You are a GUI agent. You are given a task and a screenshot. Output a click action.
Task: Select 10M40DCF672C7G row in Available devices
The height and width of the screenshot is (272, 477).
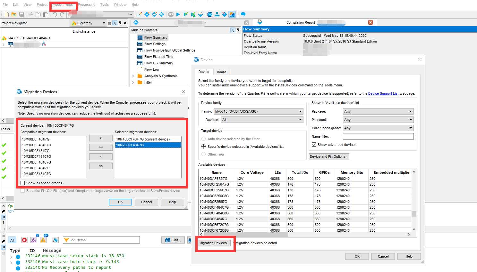click(305, 225)
